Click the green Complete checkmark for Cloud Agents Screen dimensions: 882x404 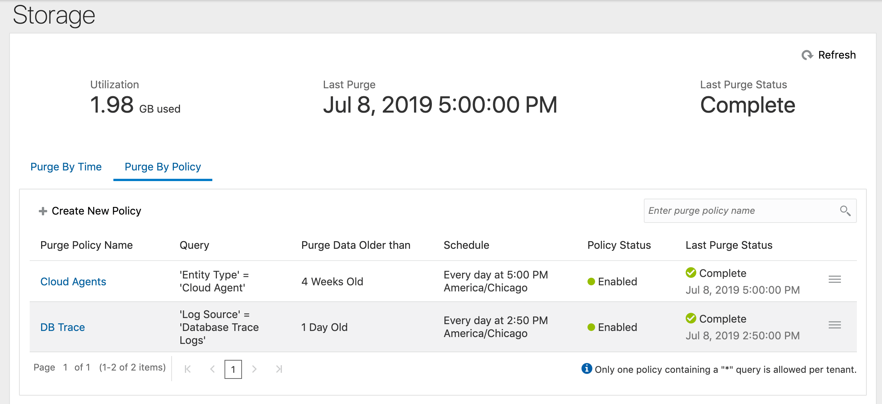click(691, 273)
